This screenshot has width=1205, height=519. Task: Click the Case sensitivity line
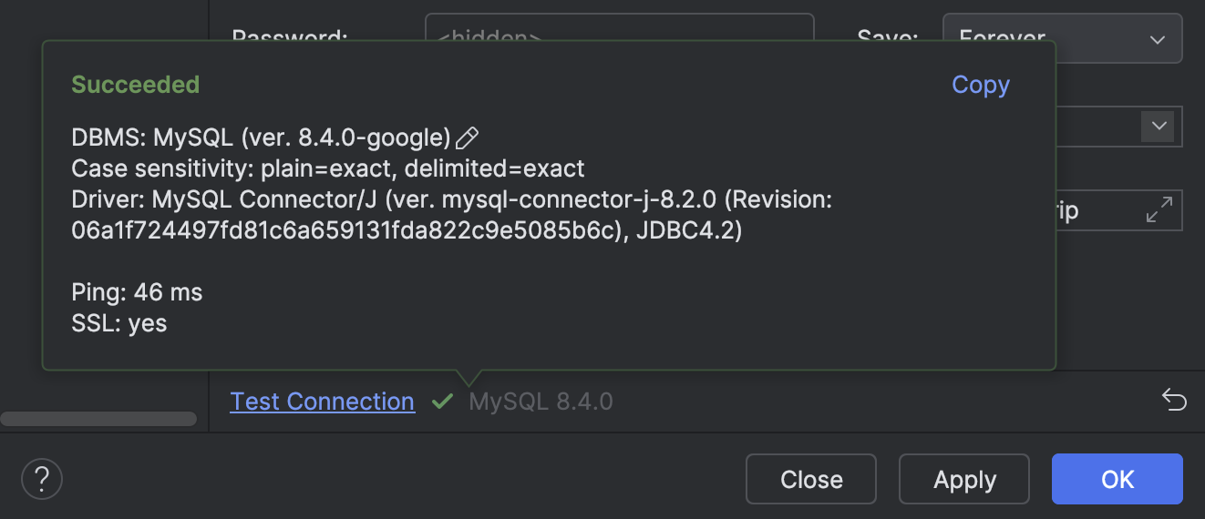327,168
